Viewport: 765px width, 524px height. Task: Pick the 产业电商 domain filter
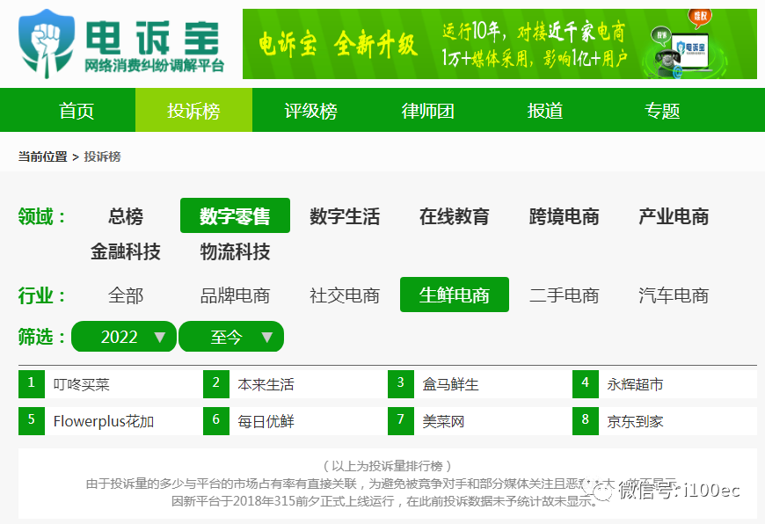tap(674, 216)
